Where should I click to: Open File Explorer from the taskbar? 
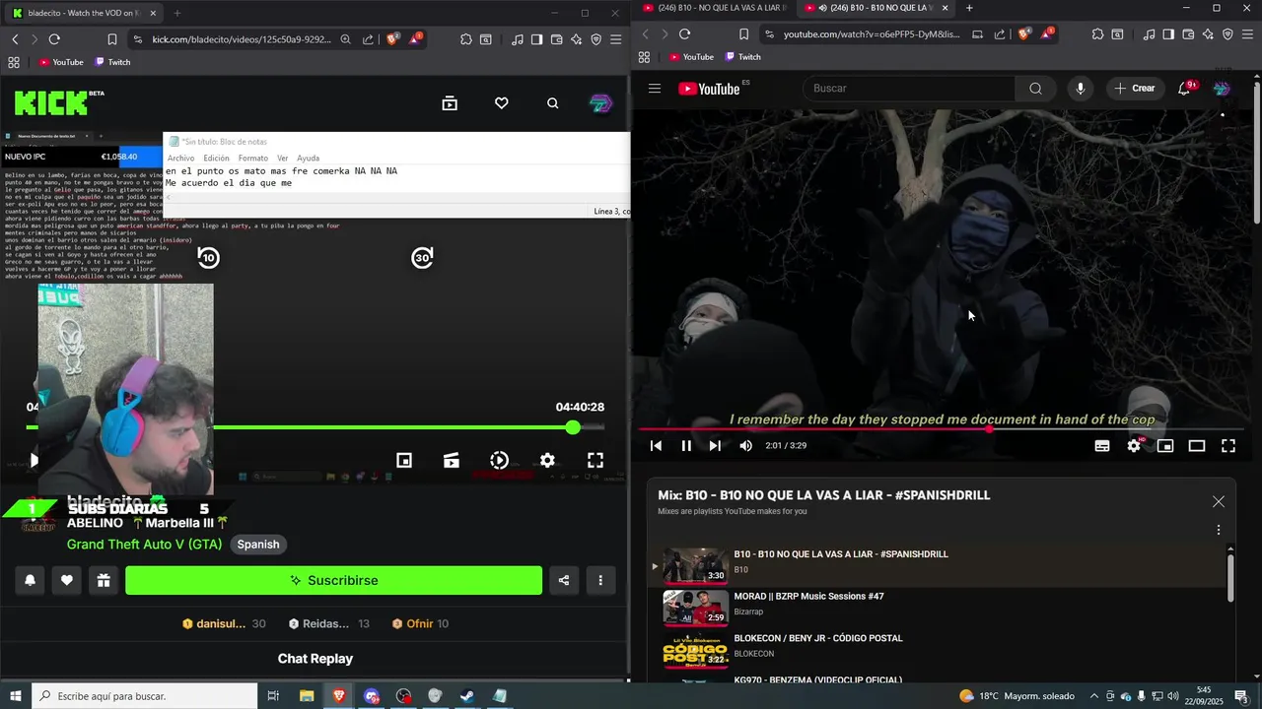[307, 696]
